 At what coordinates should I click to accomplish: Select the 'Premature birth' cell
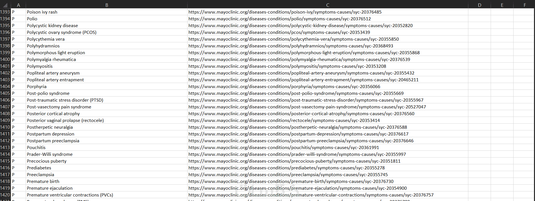pos(106,181)
